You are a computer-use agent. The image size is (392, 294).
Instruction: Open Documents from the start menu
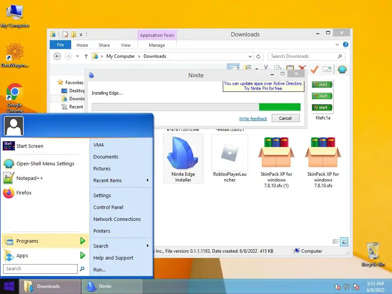coord(121,157)
